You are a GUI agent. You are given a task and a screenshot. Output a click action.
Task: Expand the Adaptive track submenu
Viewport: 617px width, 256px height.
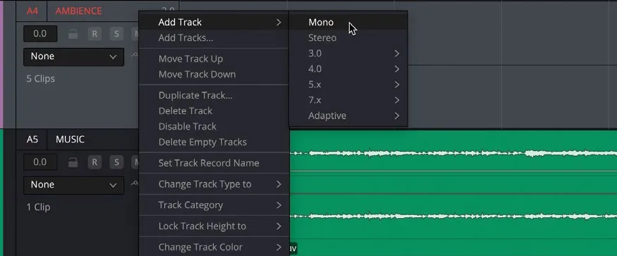tap(348, 116)
